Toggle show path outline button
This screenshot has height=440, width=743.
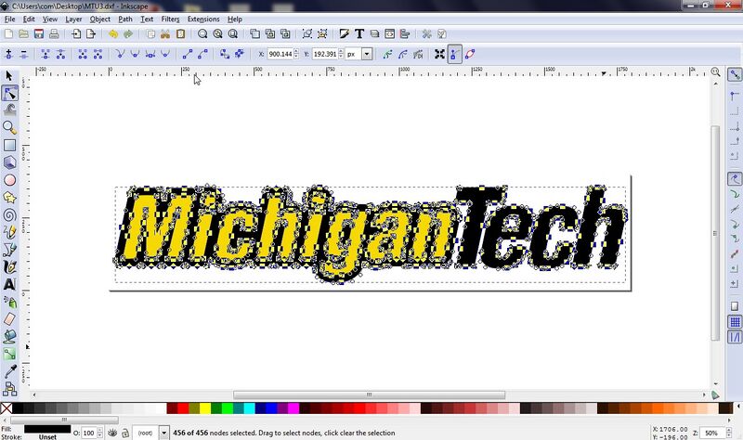point(470,54)
